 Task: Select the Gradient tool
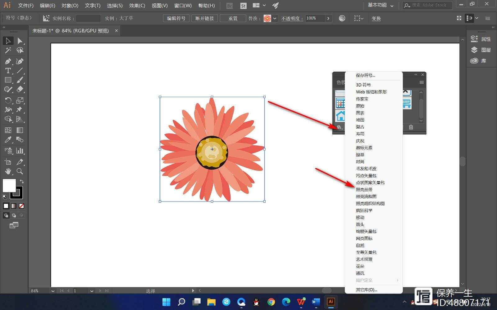(20, 130)
